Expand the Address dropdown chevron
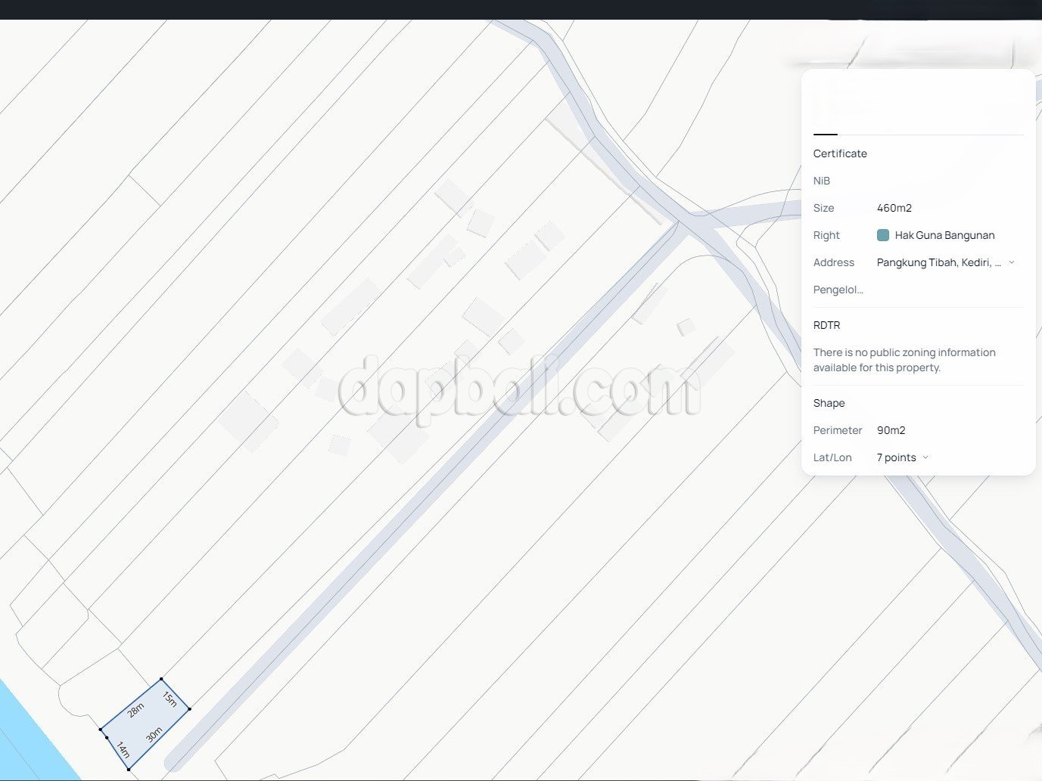 point(1012,262)
